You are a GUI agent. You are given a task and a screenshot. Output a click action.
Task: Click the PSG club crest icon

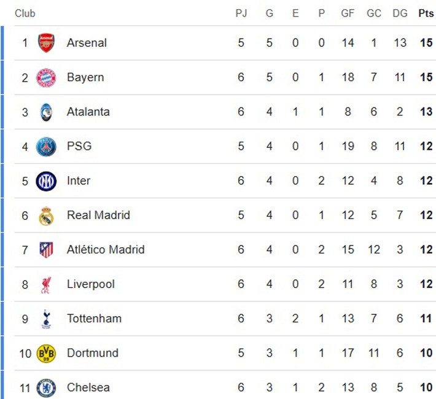(46, 146)
